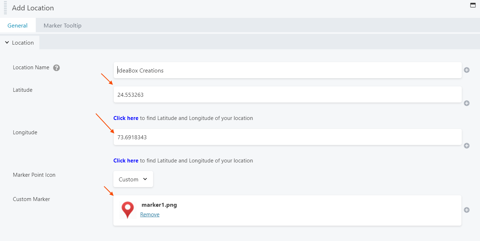Focus the Location Name input field

coord(287,70)
